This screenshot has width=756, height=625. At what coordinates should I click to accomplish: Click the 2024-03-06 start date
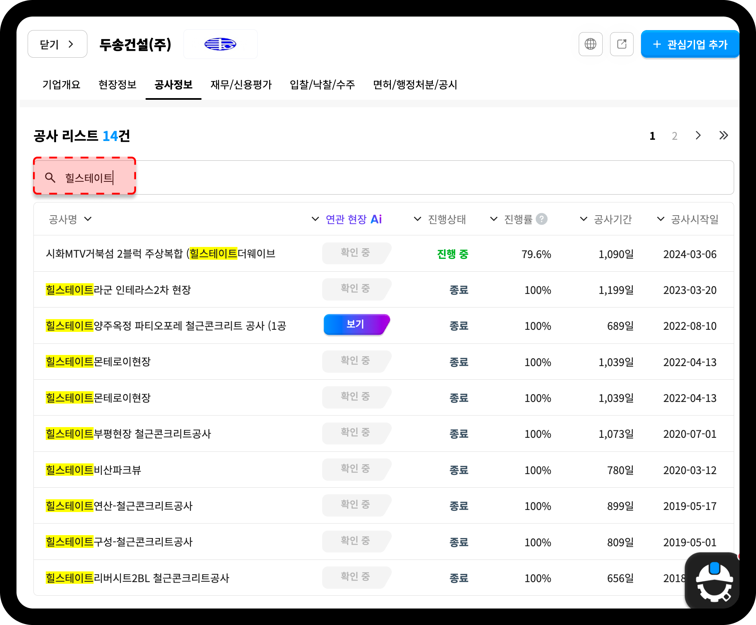pyautogui.click(x=690, y=254)
